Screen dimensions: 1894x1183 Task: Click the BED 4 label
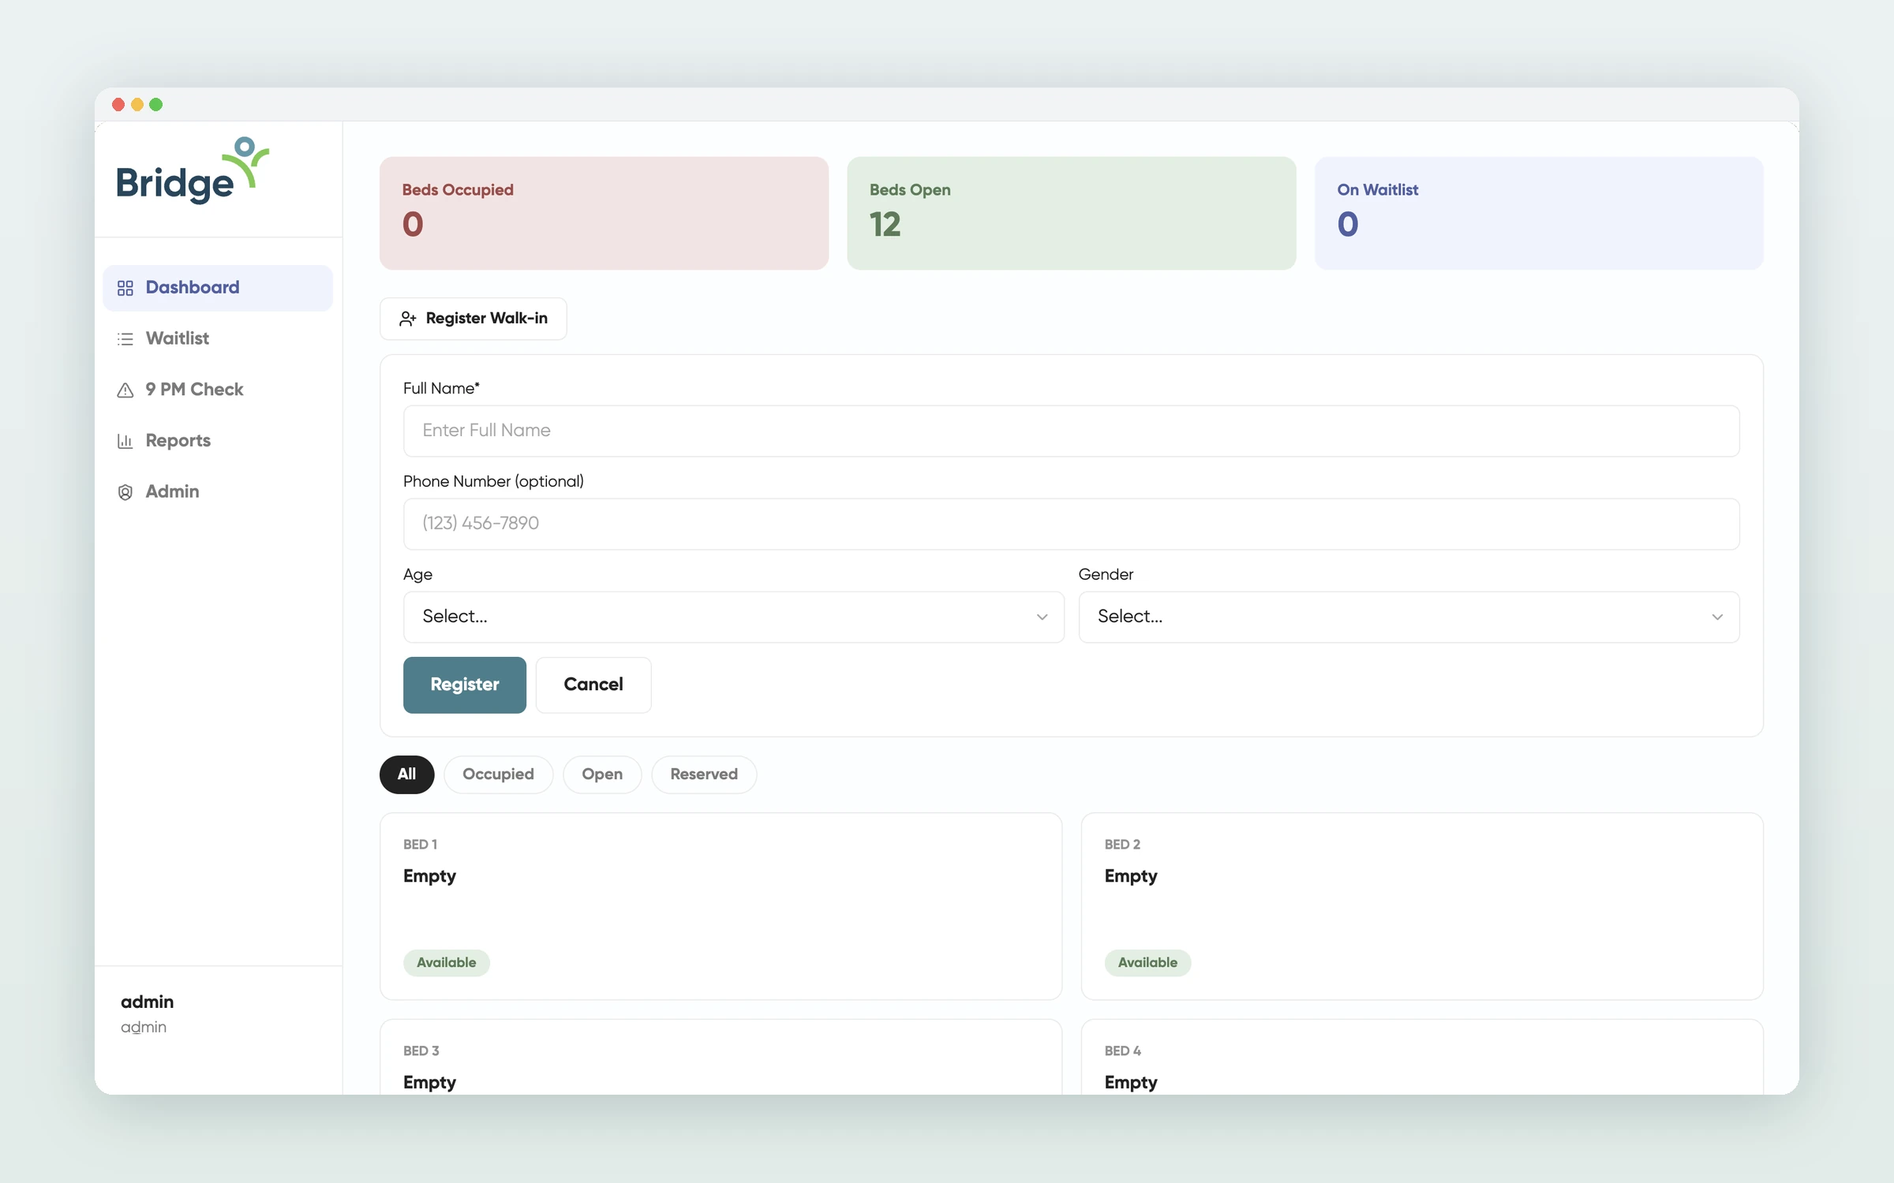(1123, 1051)
